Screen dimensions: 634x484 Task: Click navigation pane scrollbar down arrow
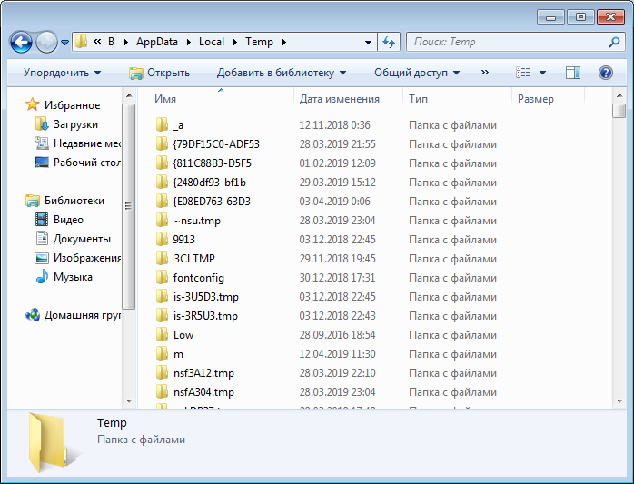click(x=129, y=401)
